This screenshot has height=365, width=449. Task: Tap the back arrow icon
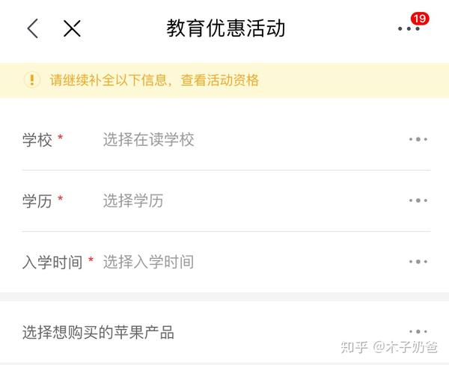(32, 28)
